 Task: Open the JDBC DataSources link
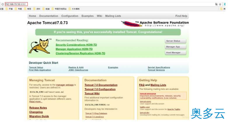point(78,70)
